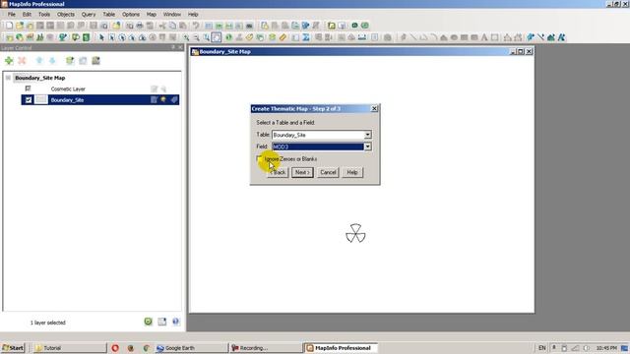Click the Back button in Thematic dialog

278,172
